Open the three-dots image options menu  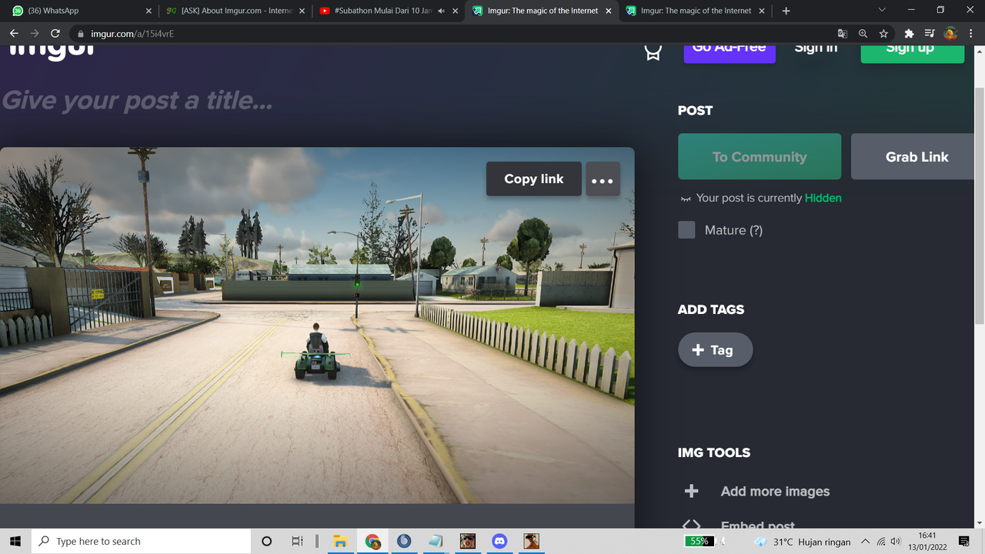[x=603, y=179]
